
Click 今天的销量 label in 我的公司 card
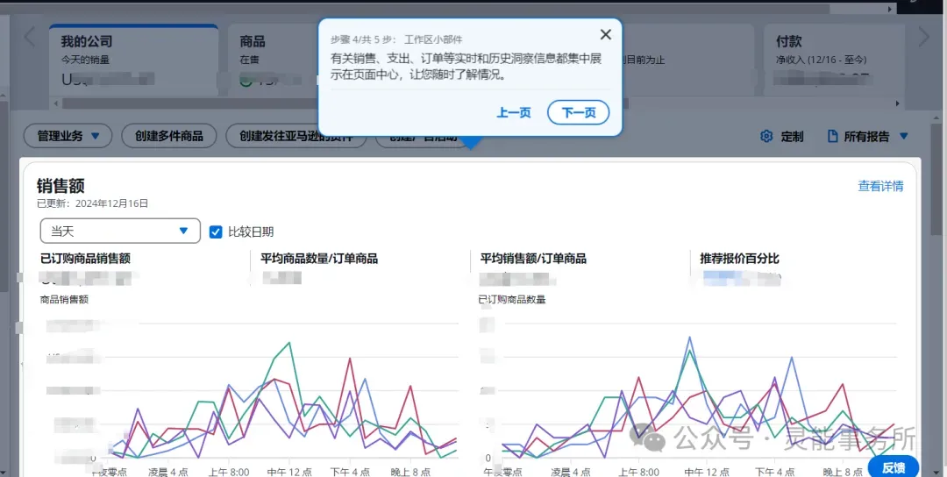[85, 60]
